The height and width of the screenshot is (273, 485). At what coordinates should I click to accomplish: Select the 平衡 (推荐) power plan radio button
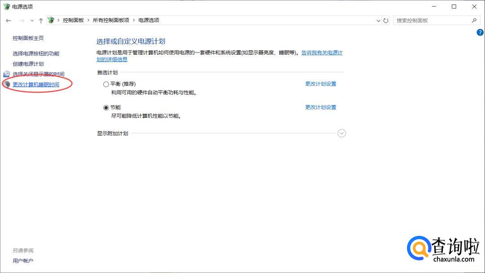pyautogui.click(x=106, y=84)
